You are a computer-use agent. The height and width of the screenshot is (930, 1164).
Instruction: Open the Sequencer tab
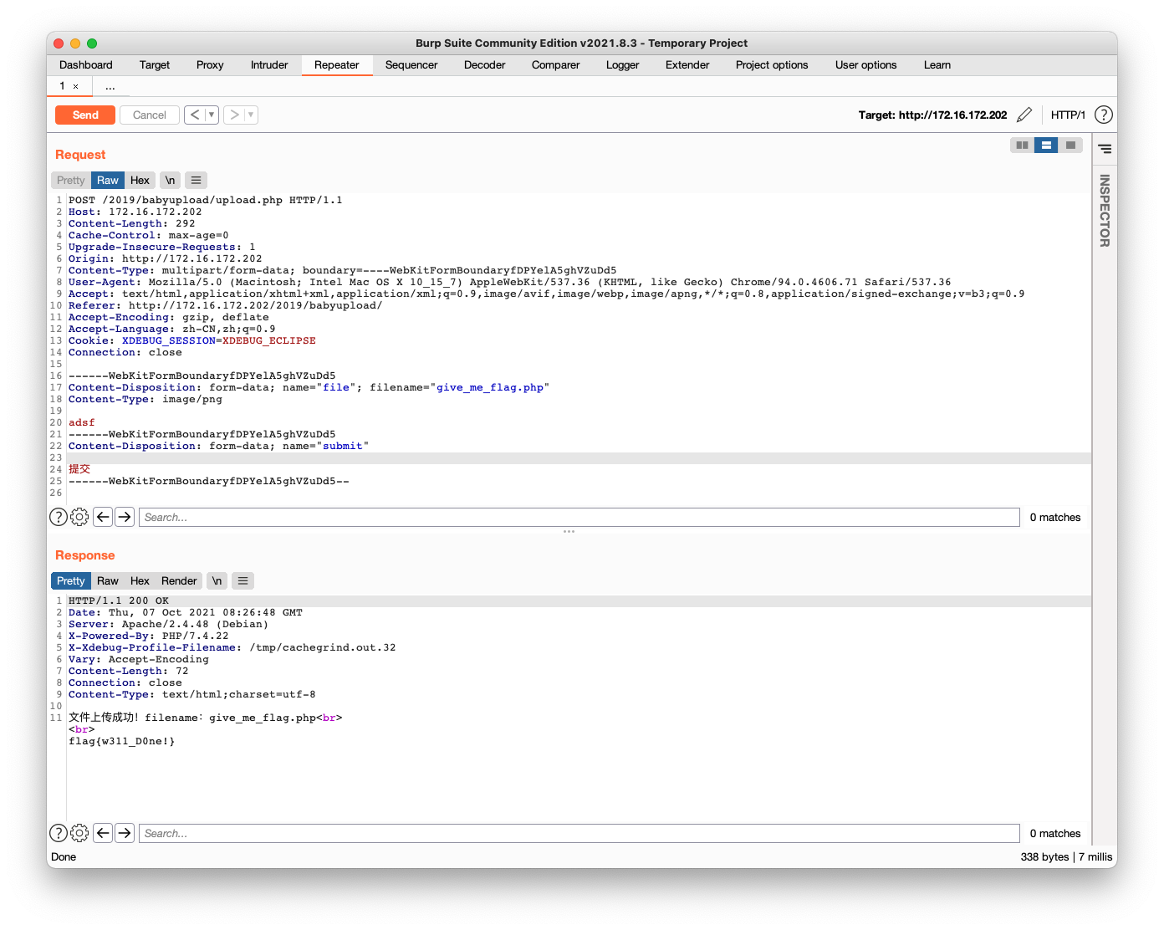click(x=411, y=65)
